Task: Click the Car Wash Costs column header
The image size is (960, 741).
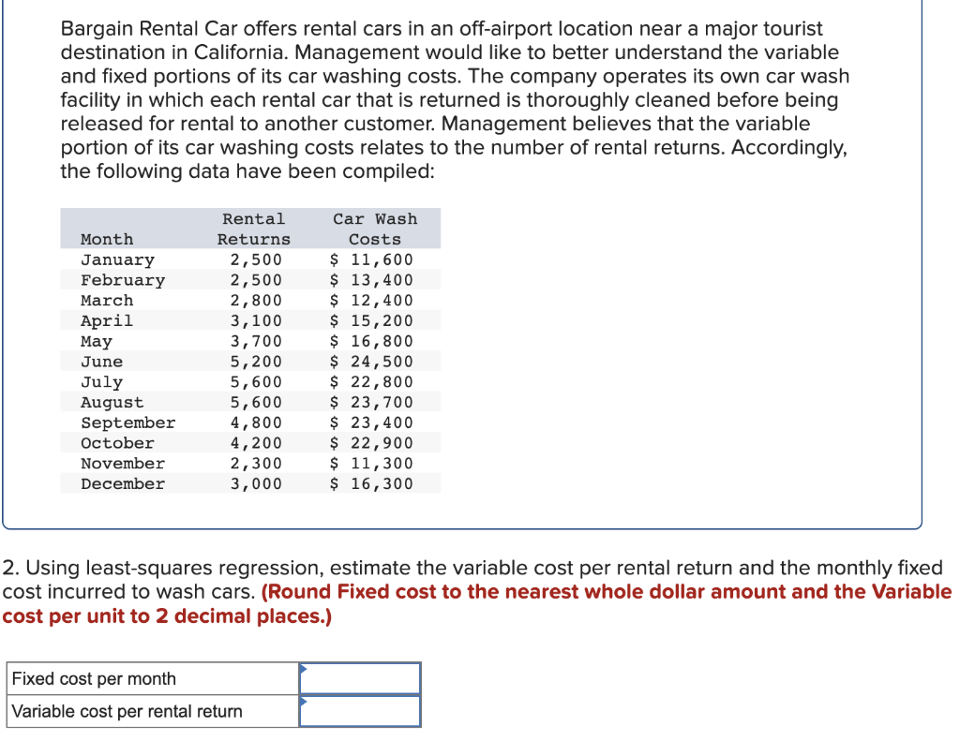Action: point(375,229)
